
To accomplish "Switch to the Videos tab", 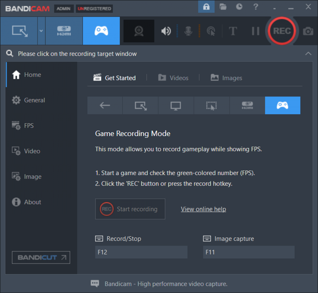I will [173, 78].
